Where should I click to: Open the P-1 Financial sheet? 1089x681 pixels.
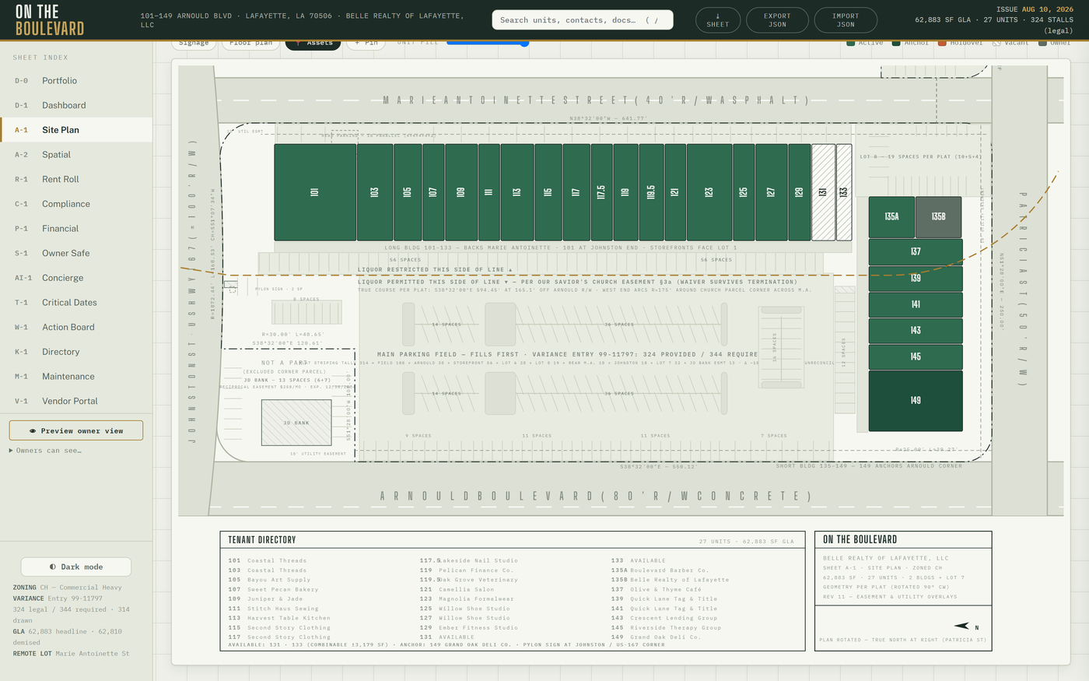[x=76, y=229]
